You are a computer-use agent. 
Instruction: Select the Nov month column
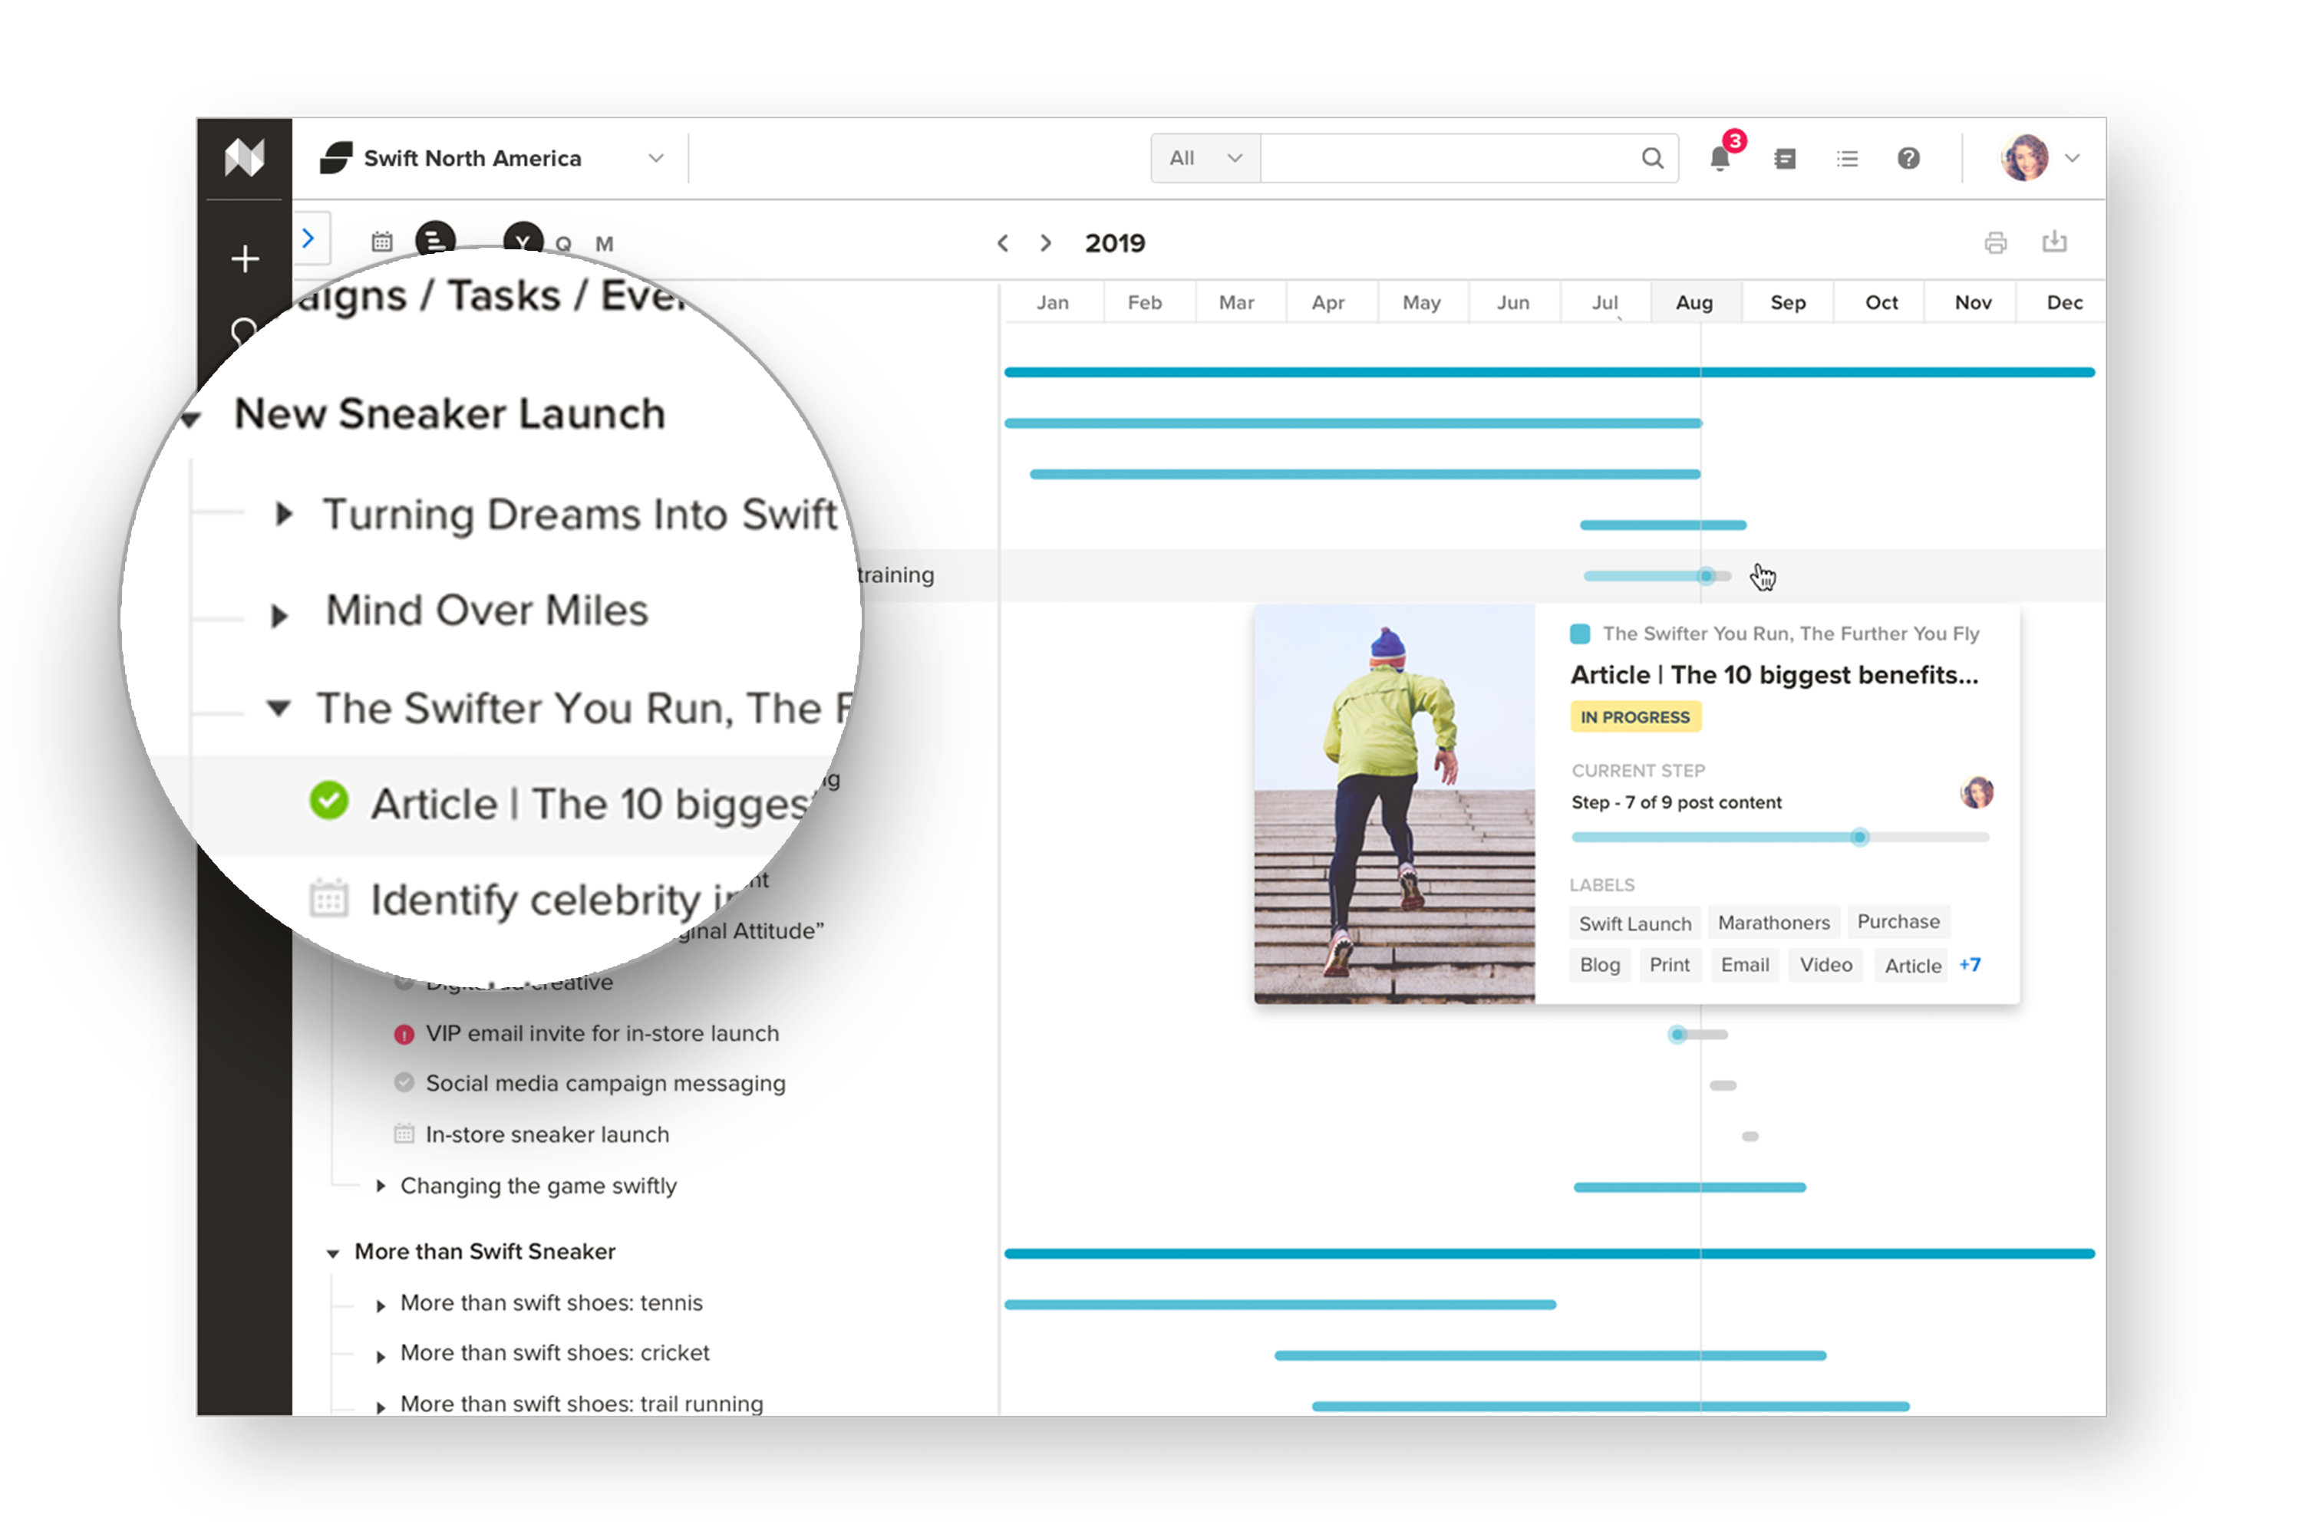point(1972,302)
